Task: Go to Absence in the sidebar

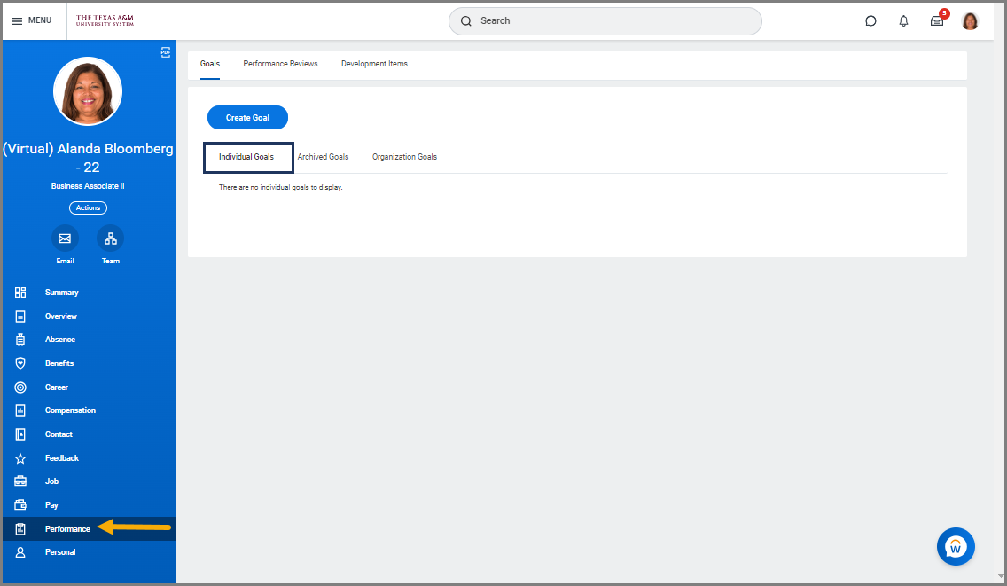Action: tap(60, 340)
